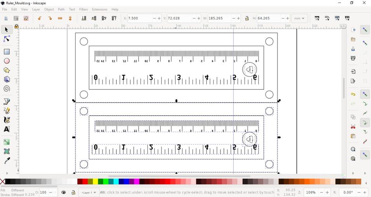
Task: Zoom to fit selection icon
Action: click(x=353, y=149)
